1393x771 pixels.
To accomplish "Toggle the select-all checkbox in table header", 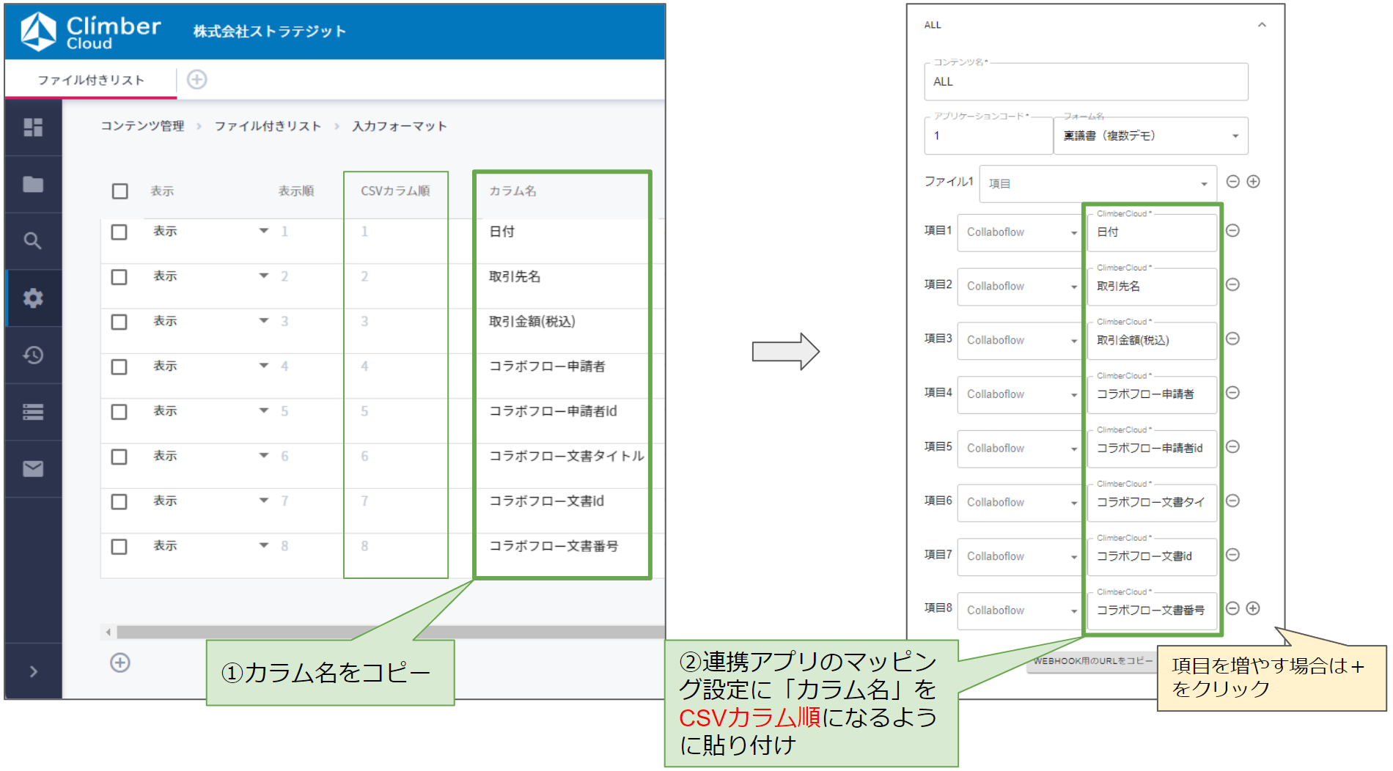I will click(120, 191).
